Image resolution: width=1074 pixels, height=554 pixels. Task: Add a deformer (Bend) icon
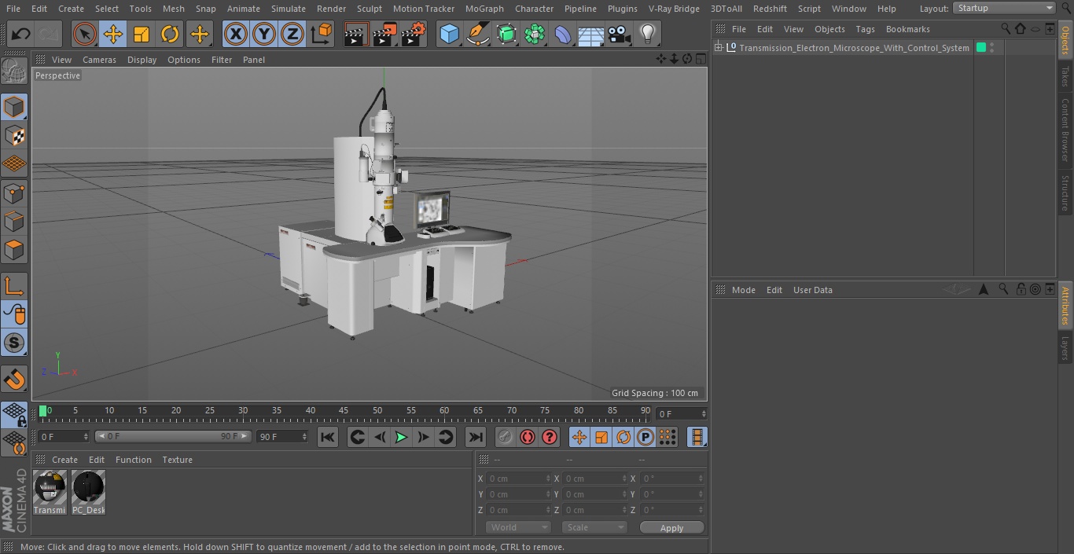coord(563,34)
